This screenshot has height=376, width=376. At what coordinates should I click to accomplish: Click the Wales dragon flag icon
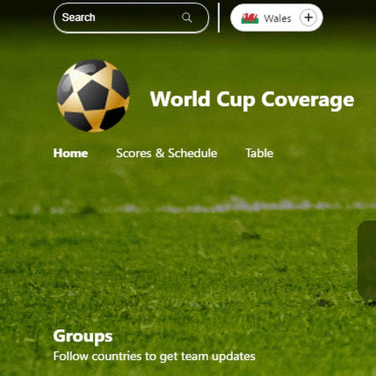click(250, 18)
